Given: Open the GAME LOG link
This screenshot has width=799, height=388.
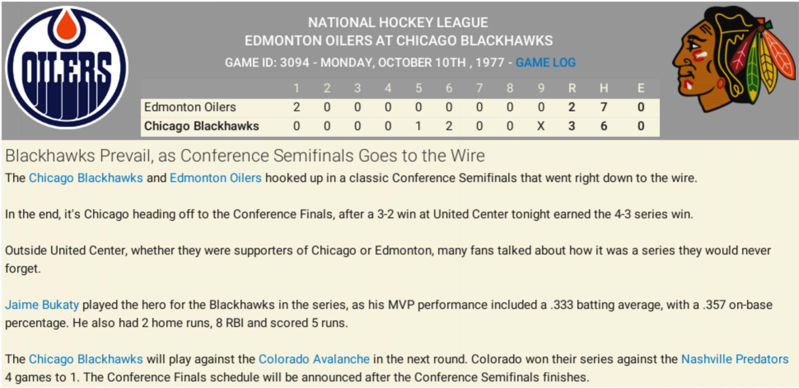Looking at the screenshot, I should pos(545,63).
